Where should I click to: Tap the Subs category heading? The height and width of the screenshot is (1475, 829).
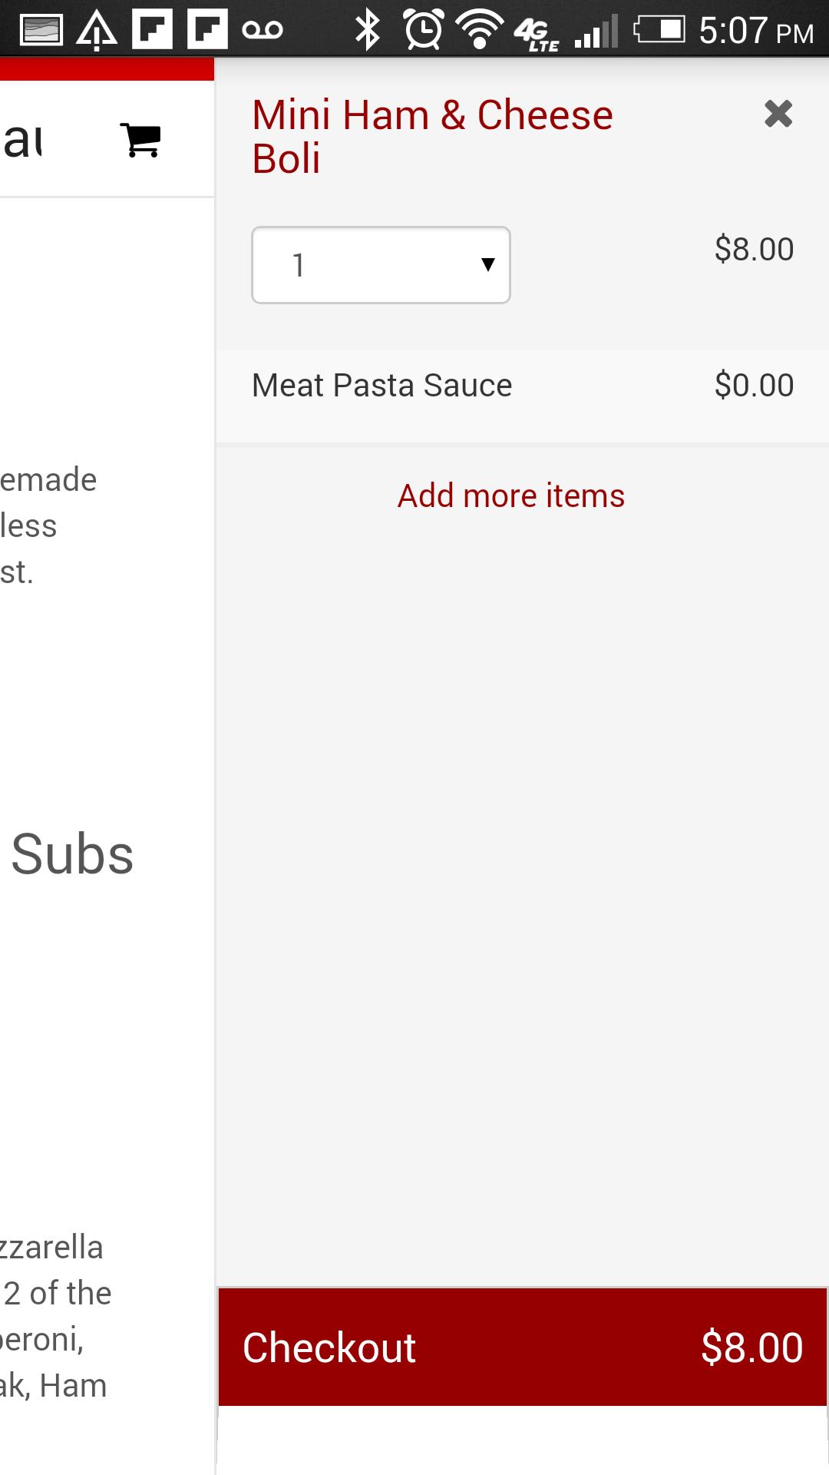[x=72, y=854]
